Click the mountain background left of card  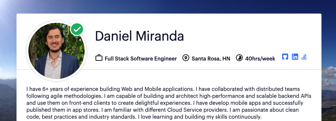point(8,99)
